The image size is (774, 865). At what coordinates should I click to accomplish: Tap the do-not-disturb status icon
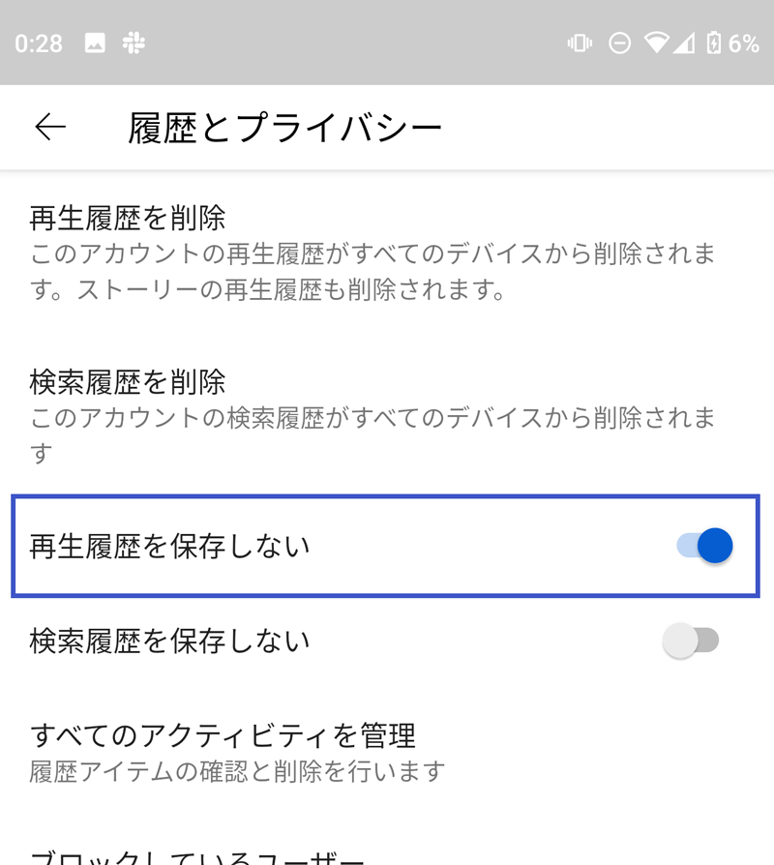[620, 43]
